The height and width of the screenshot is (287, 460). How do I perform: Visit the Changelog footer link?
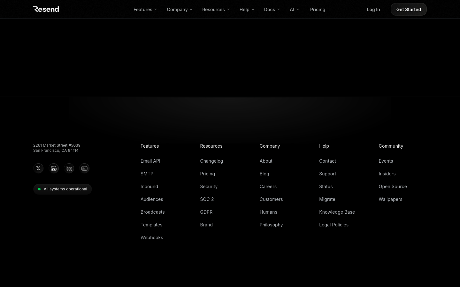point(211,161)
